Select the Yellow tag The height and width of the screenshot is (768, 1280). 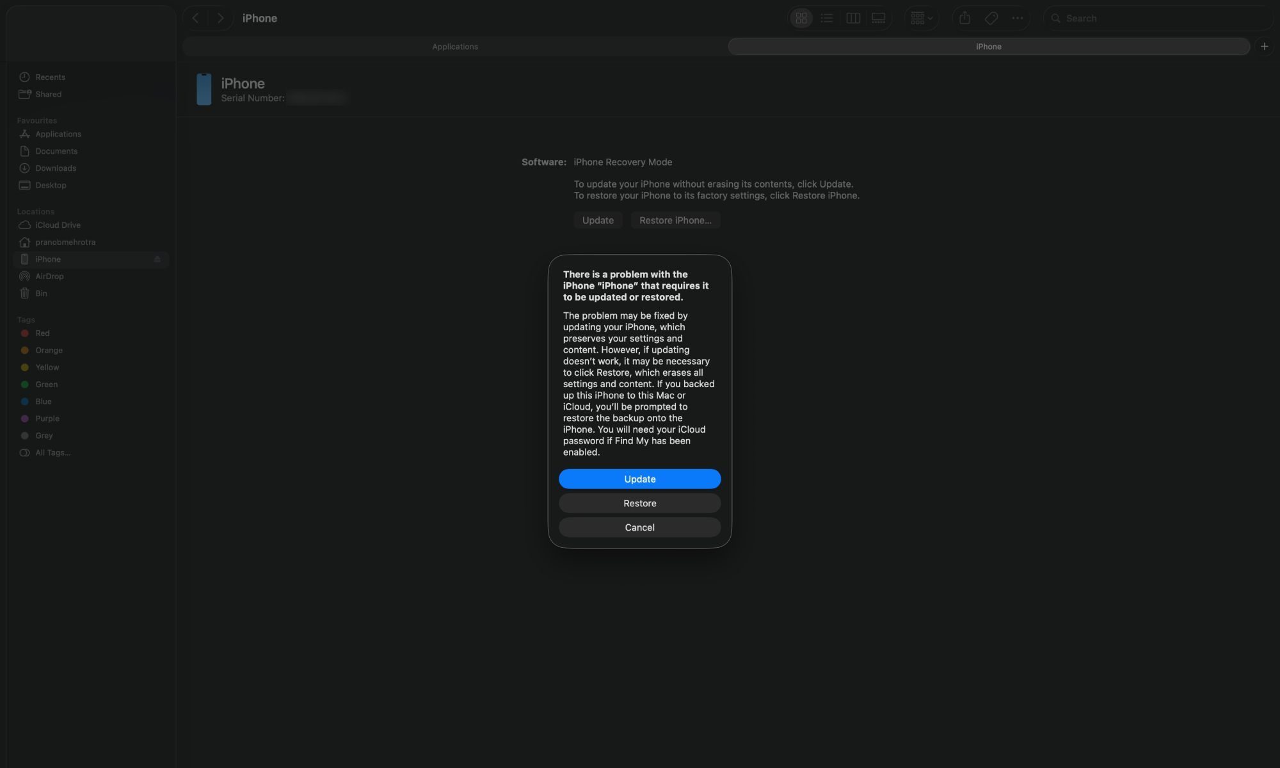coord(90,367)
